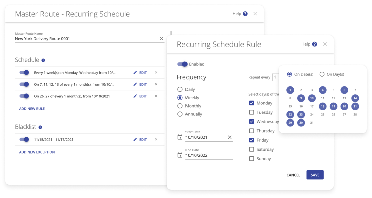The image size is (372, 198).
Task: Check the Tuesday checkbox
Action: pyautogui.click(x=252, y=112)
